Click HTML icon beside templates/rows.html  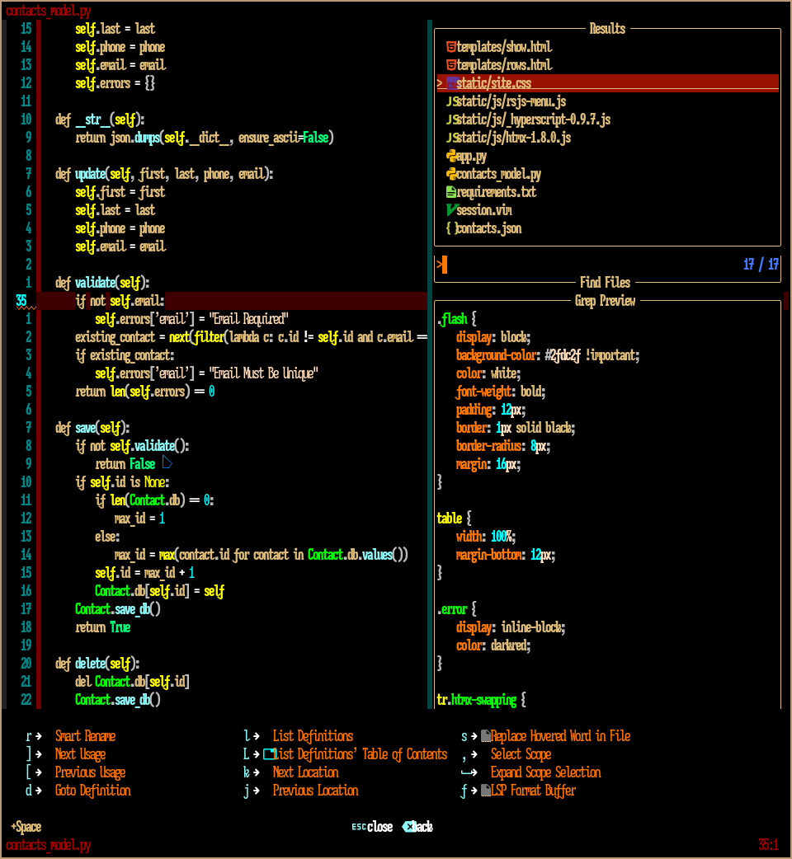tap(451, 65)
